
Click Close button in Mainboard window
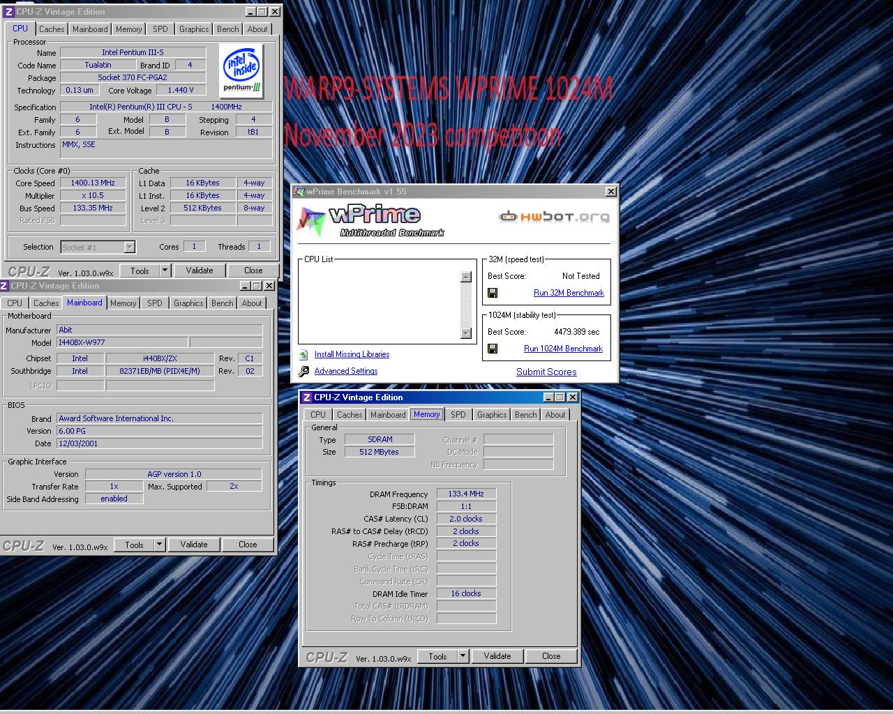(248, 545)
